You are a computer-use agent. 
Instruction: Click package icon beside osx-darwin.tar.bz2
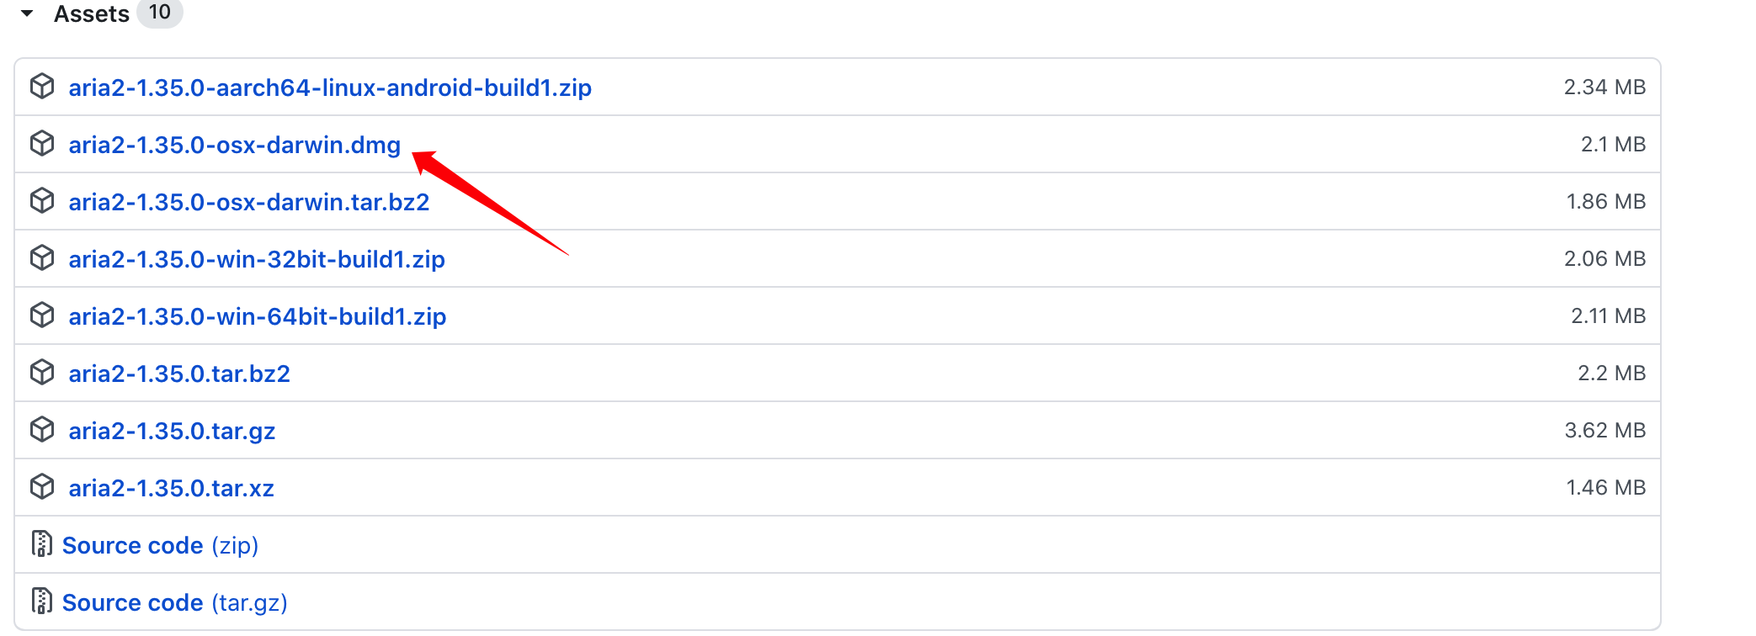pos(42,201)
